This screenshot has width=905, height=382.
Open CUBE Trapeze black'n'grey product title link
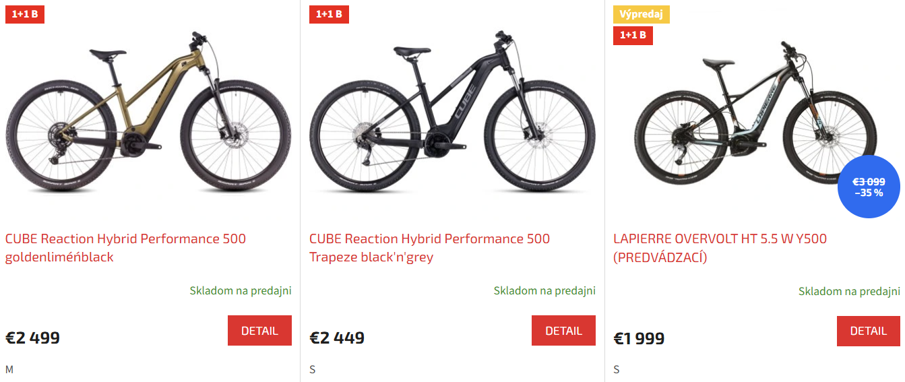click(x=429, y=248)
